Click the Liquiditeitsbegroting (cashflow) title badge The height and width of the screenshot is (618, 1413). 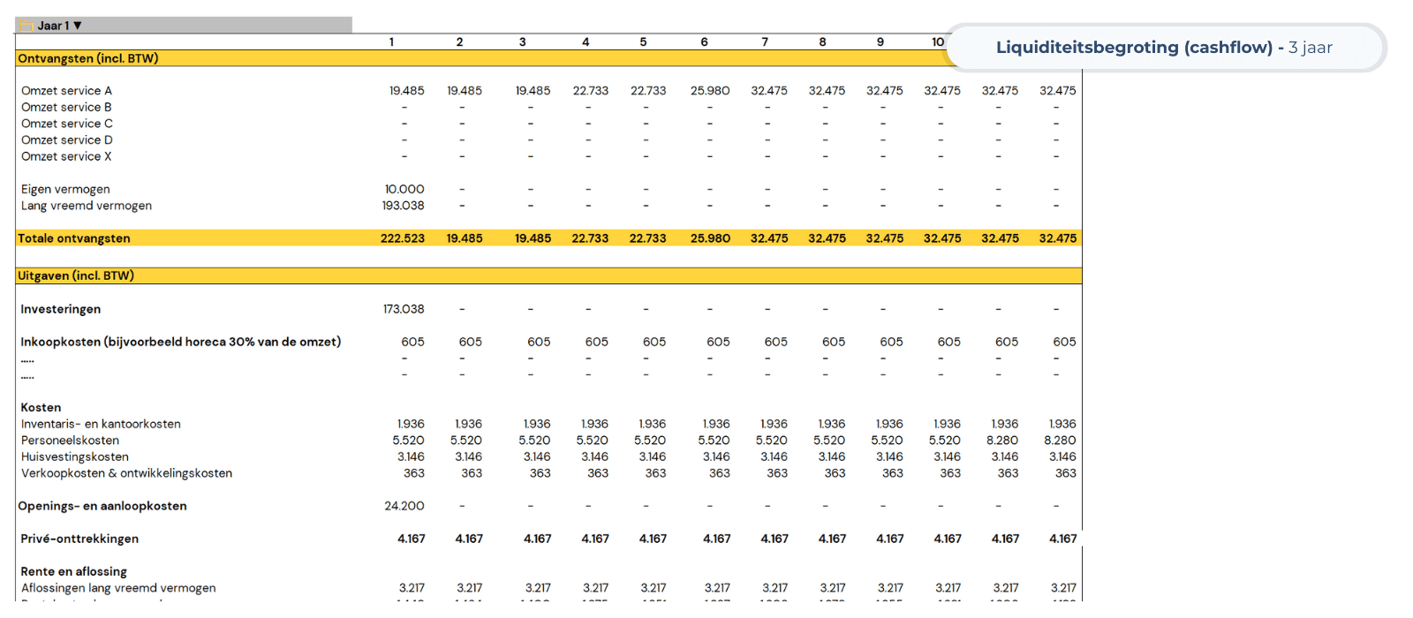(x=1164, y=48)
